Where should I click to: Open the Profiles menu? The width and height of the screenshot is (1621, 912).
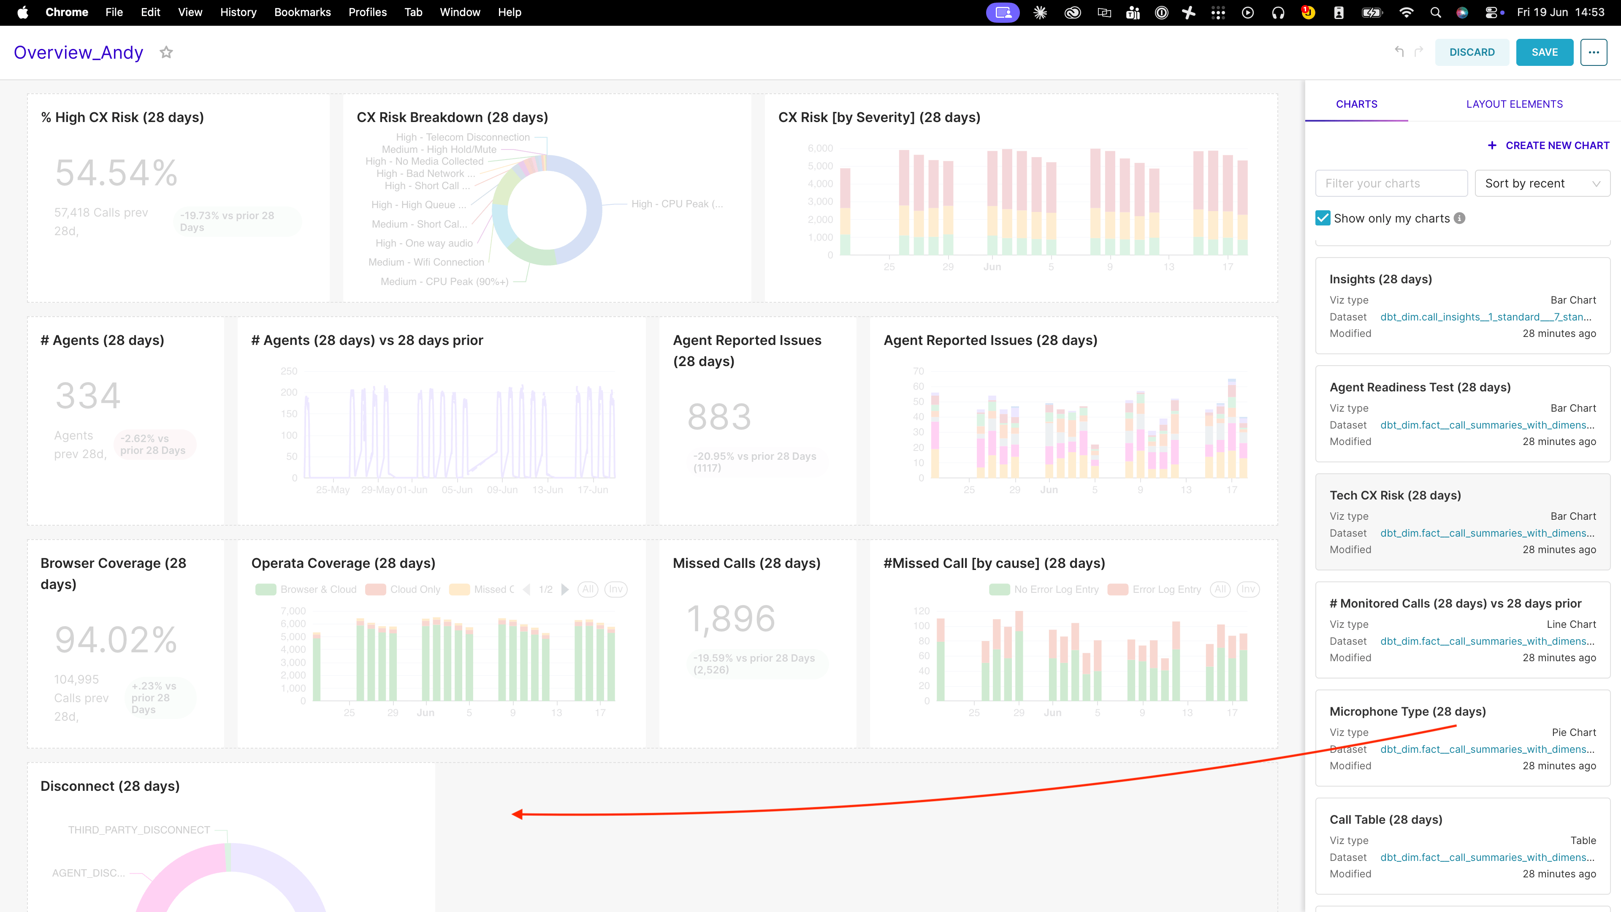point(368,12)
